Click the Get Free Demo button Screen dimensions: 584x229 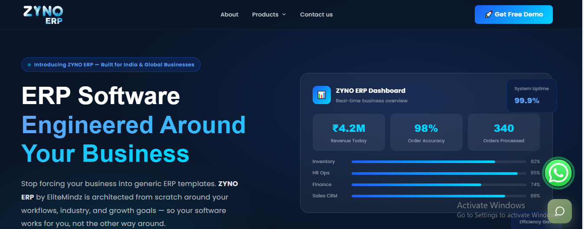point(514,14)
